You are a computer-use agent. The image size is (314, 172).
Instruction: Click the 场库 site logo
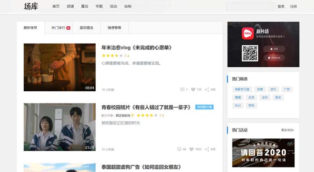tap(31, 6)
